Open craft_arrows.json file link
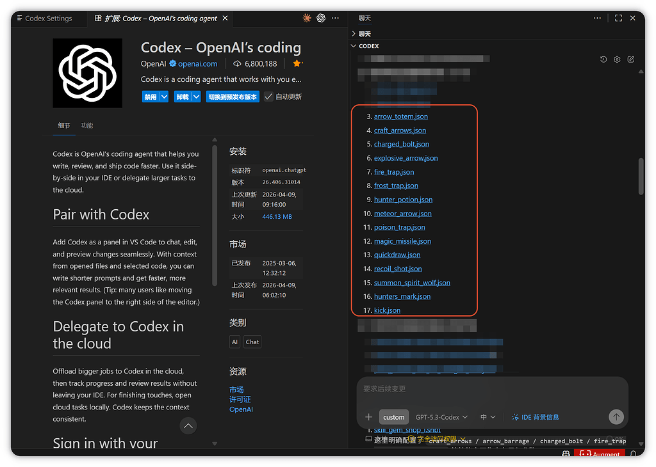Viewport: 656px width, 467px height. pyautogui.click(x=400, y=131)
